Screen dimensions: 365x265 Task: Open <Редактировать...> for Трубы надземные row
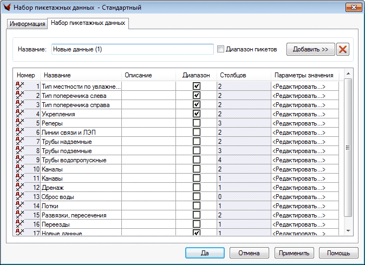(x=299, y=141)
